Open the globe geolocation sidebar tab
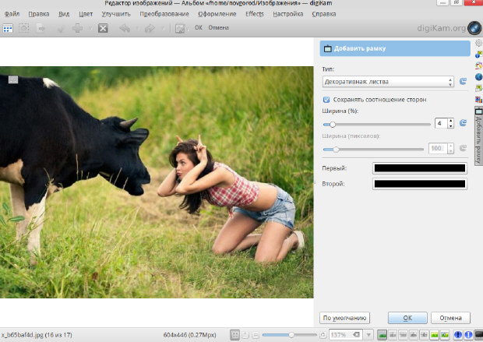This screenshot has width=483, height=342. [478, 76]
